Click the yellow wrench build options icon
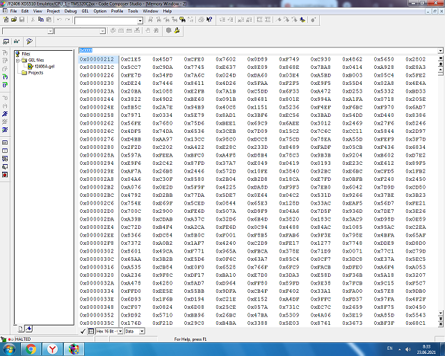This screenshot has width=445, height=356. click(x=177, y=31)
